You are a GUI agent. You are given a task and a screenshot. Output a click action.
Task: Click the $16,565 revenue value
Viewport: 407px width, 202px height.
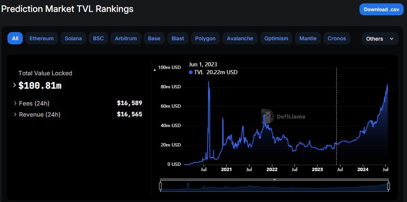129,114
